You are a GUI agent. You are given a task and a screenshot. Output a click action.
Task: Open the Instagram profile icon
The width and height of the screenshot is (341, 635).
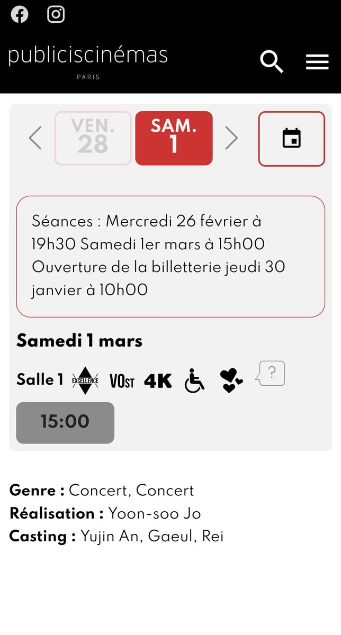[x=56, y=14]
